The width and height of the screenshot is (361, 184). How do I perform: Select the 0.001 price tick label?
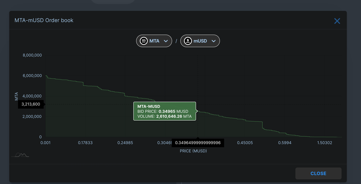point(45,143)
